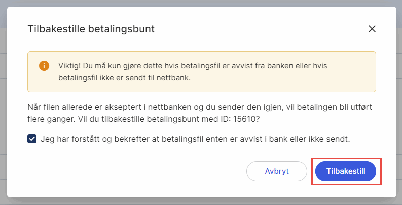This screenshot has width=402, height=205.
Task: Click the dimmed backdrop above the dialog
Action: (201, 3)
